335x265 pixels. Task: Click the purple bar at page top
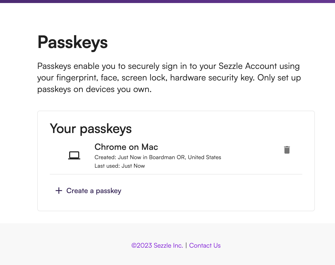pyautogui.click(x=168, y=1)
